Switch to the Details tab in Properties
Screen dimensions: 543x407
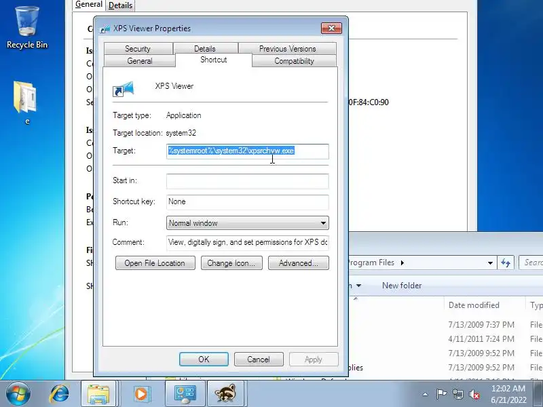point(205,48)
